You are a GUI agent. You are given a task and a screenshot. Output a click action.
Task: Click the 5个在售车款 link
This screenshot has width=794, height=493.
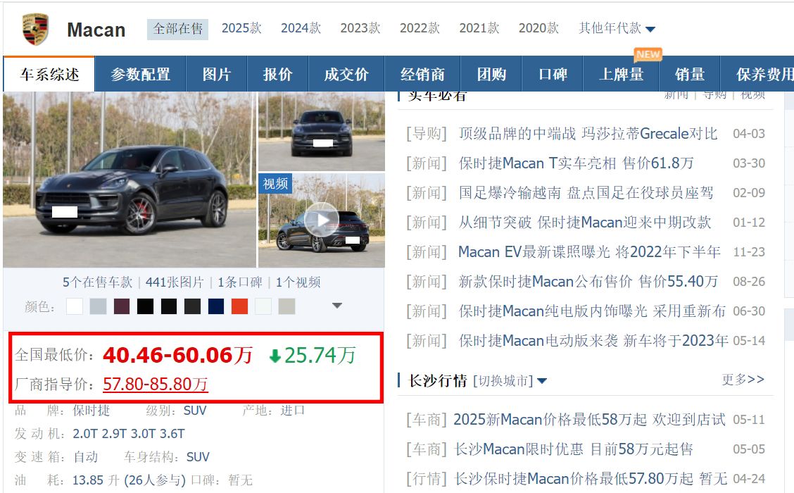coord(97,282)
